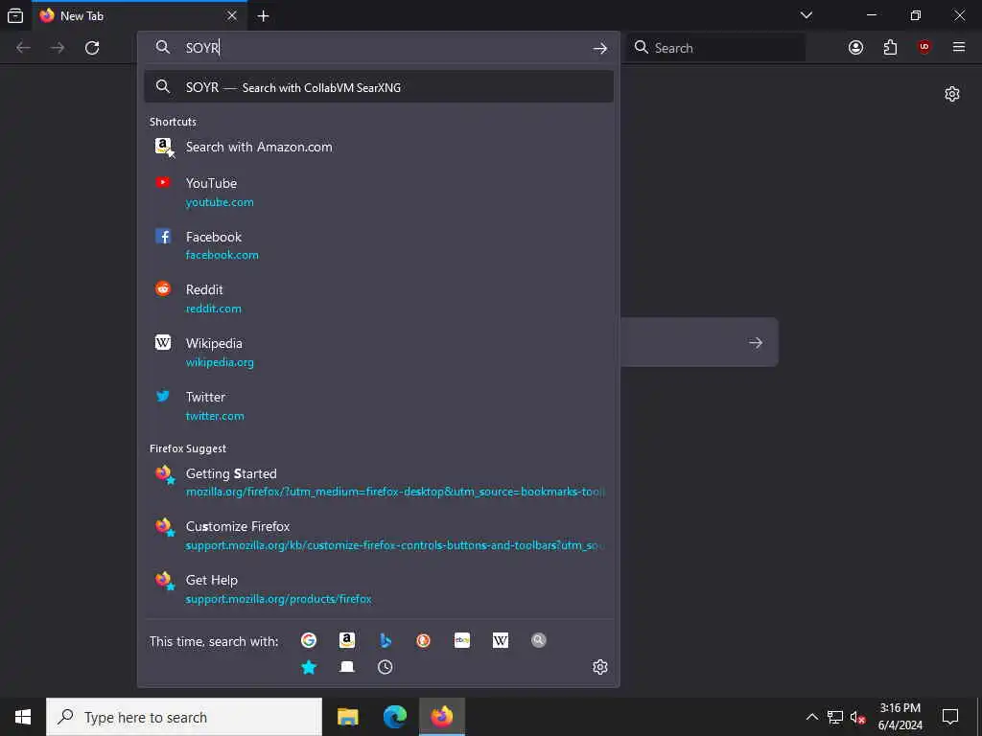Open the extensions puzzle icon
Viewport: 982px width, 736px height.
(890, 48)
